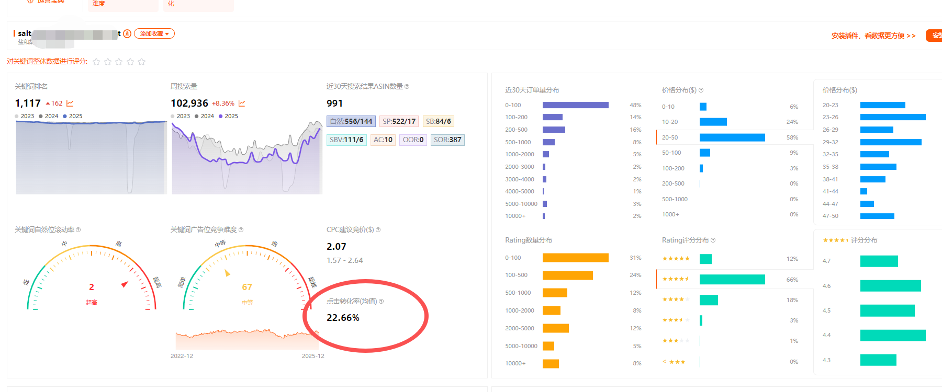Click help icon next to 近30天搜索结果ASIN数量

tap(407, 87)
